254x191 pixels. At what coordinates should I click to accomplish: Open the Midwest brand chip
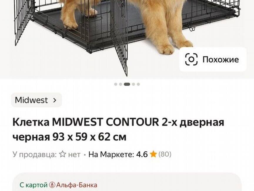[x=36, y=100]
